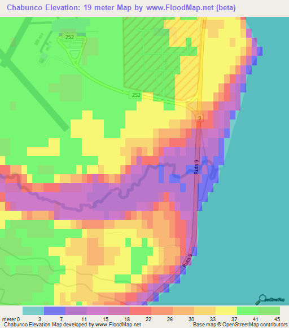The image size is (289, 328).
Task: Click the light green 45 meter swatch
Action: [269, 311]
